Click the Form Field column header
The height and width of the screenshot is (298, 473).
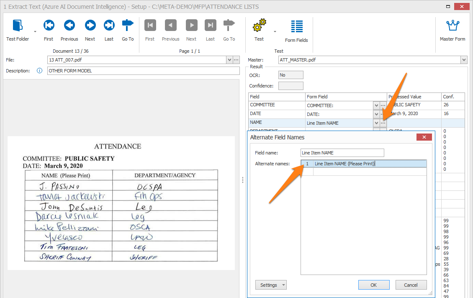point(346,97)
